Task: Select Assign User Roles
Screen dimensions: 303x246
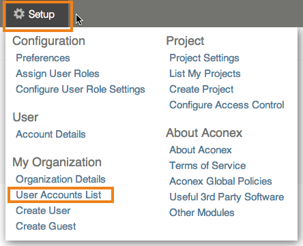Action: [57, 74]
